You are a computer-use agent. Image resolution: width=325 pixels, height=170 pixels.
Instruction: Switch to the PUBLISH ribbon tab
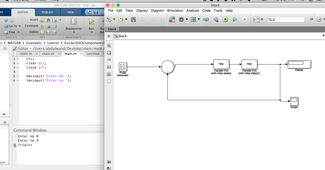(47, 12)
